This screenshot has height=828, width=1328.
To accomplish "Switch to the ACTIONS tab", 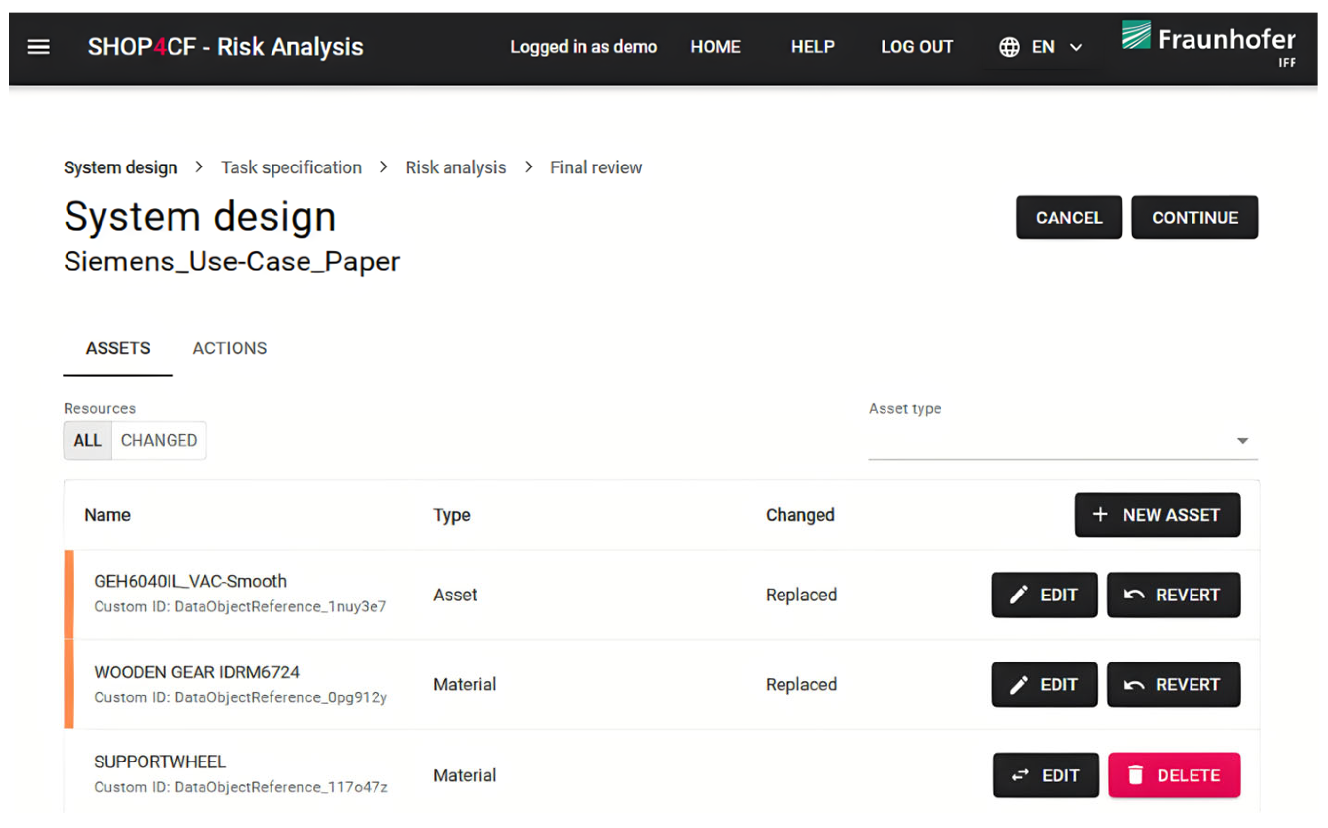I will tap(230, 348).
